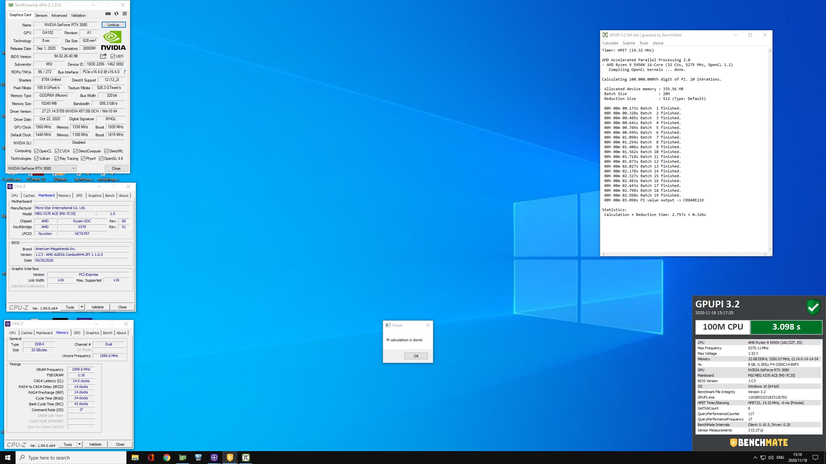Switch to the Sensors tab in GPU-Z

point(41,15)
